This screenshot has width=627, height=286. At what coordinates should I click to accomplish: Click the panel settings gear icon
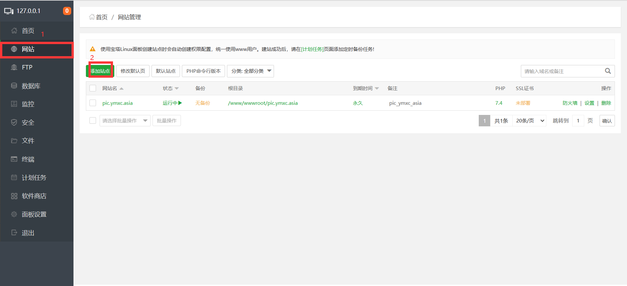(x=14, y=214)
